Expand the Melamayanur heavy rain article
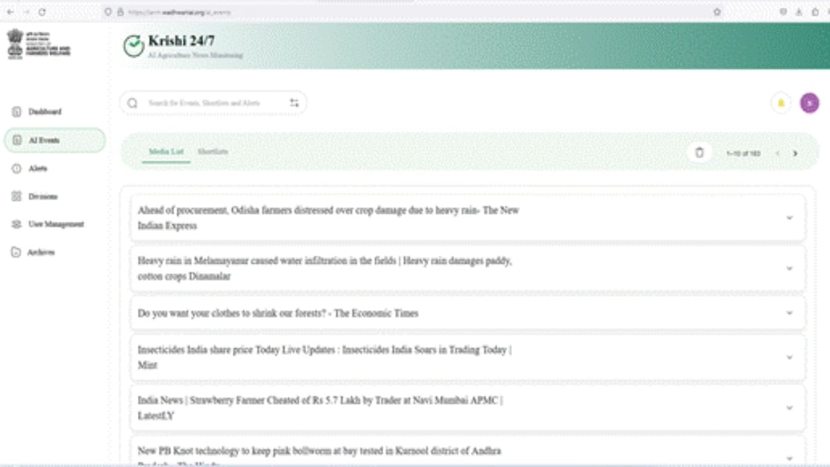The image size is (830, 467). click(789, 269)
